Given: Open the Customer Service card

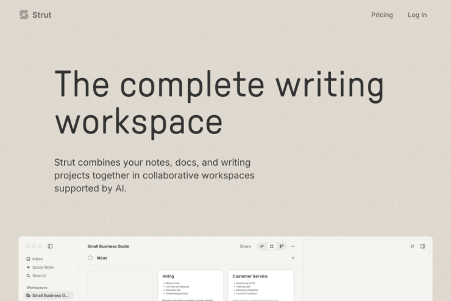Looking at the screenshot, I should point(261,286).
